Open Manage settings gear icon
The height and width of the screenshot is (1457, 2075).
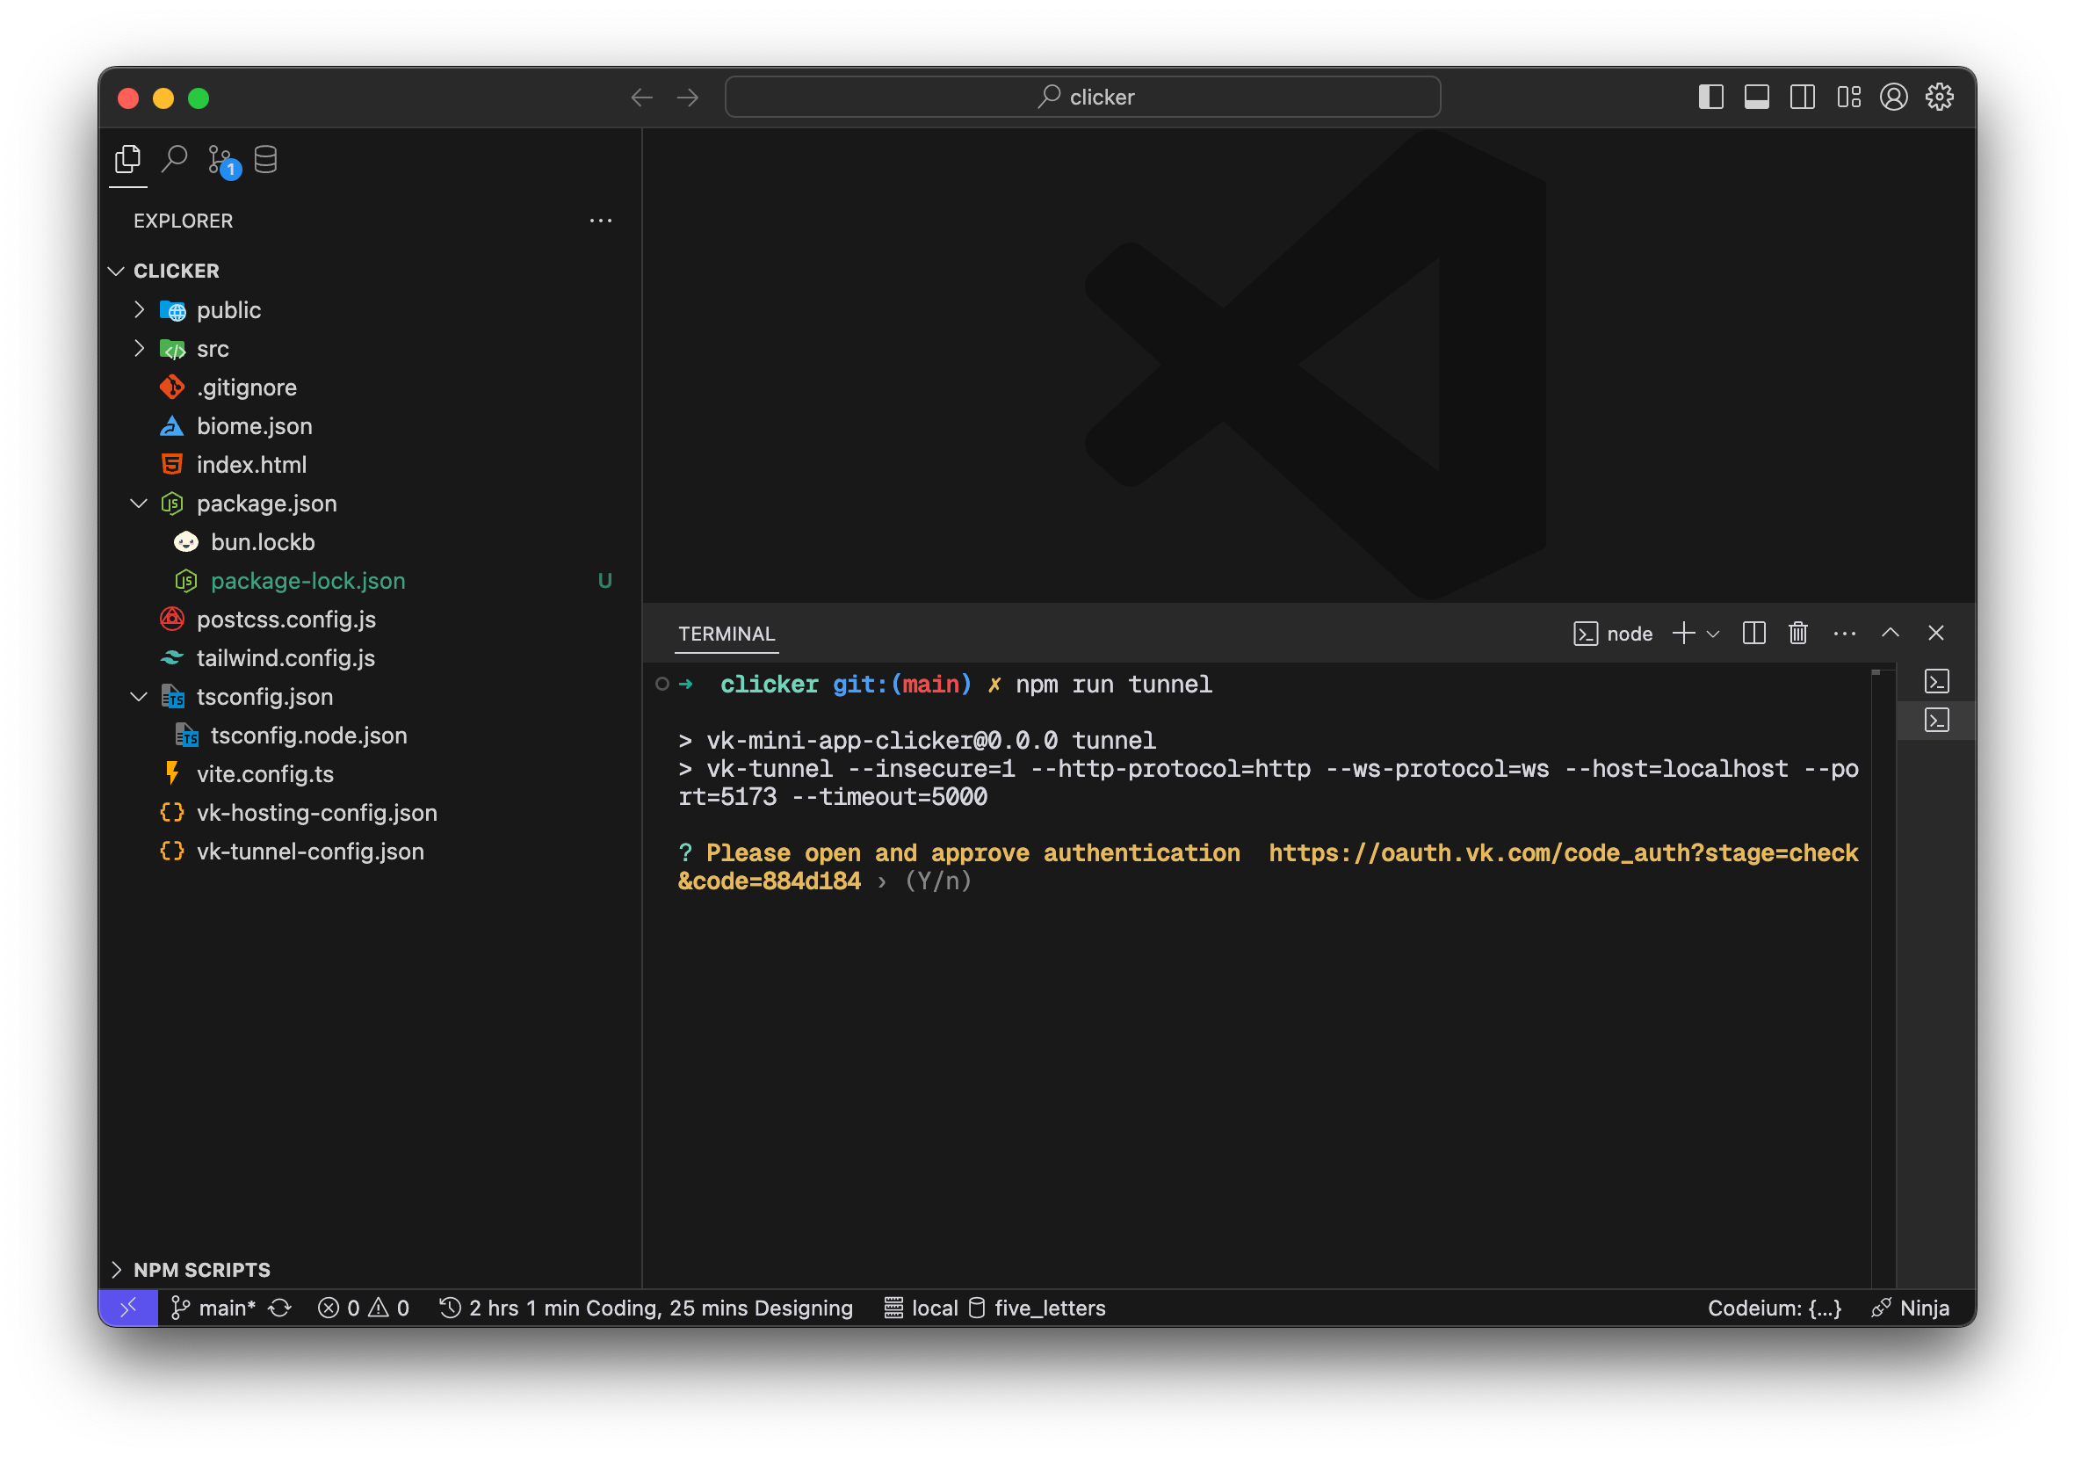tap(1940, 97)
